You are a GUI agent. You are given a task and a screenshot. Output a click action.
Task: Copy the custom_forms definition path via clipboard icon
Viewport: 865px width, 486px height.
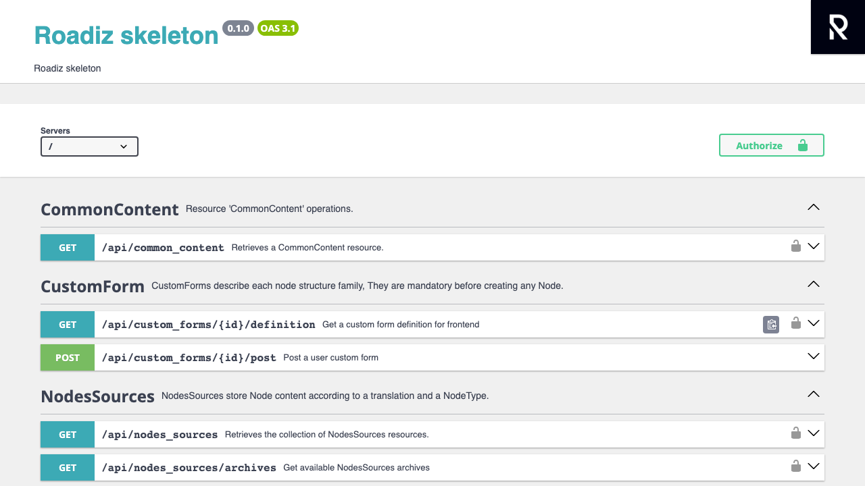[771, 325]
